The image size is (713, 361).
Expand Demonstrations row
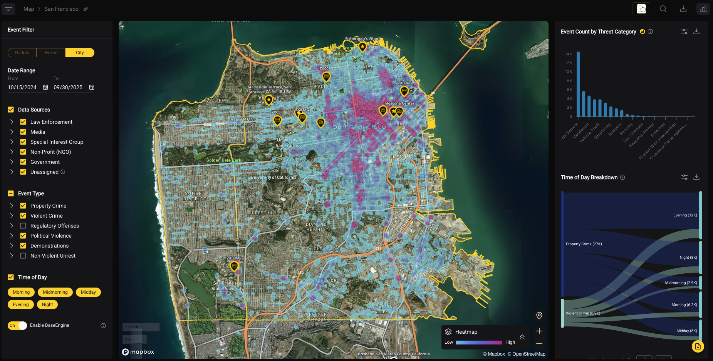[12, 246]
